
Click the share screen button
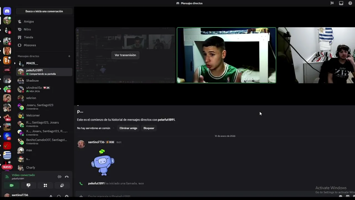tap(28, 185)
